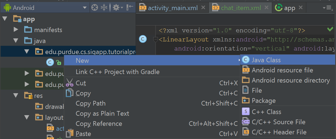Image resolution: width=336 pixels, height=139 pixels.
Task: Open the Android project view dropdown
Action: tap(85, 8)
